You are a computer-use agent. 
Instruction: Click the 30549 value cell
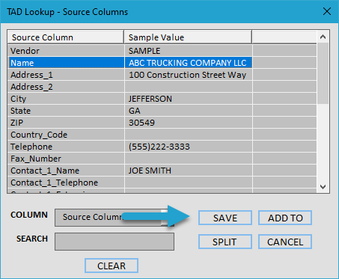pyautogui.click(x=189, y=123)
